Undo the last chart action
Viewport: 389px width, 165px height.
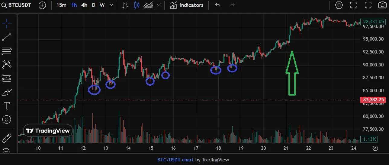point(218,5)
